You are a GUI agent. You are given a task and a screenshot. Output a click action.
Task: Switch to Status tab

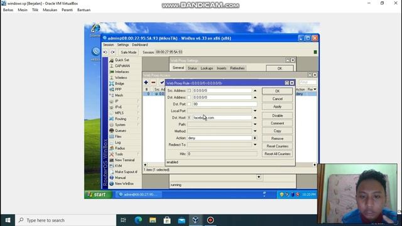[x=192, y=68]
